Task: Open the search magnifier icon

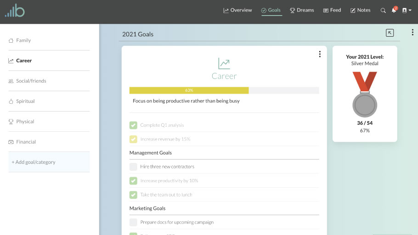Action: click(383, 11)
